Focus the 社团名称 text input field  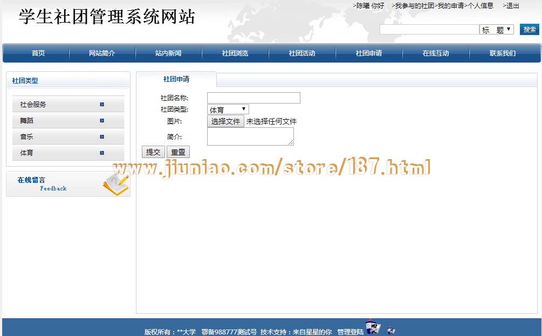tap(253, 98)
